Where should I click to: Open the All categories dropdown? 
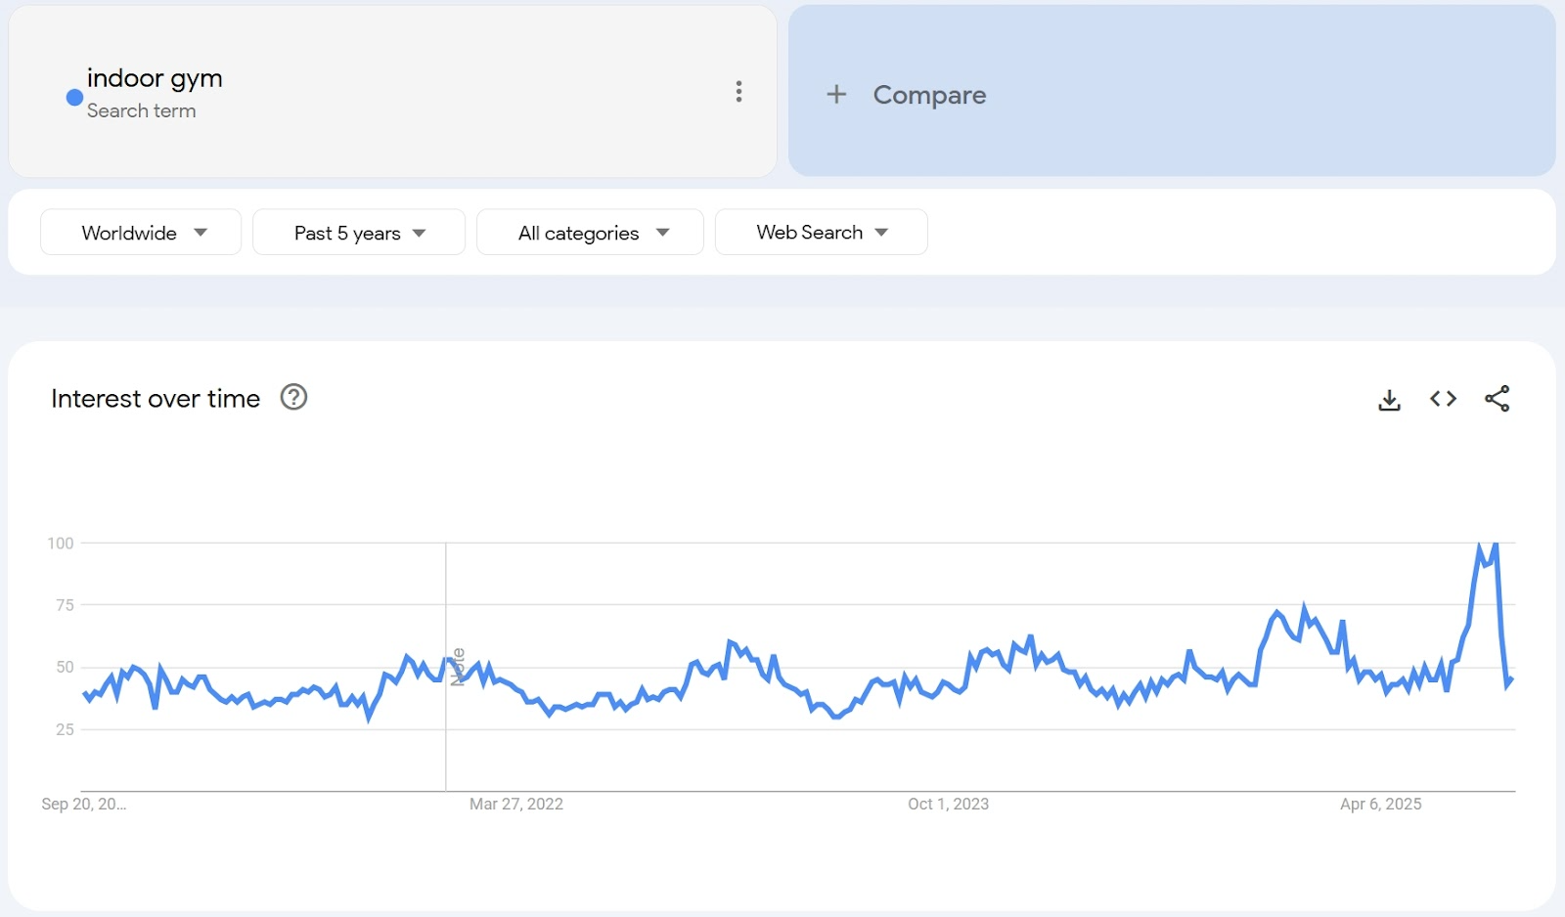tap(590, 233)
